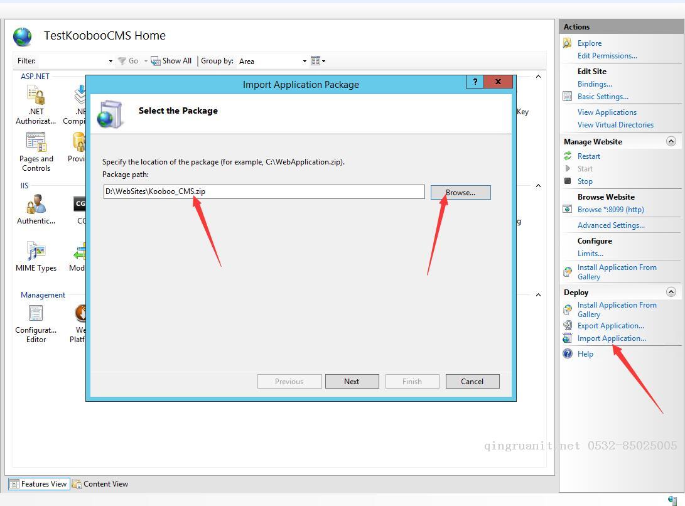Click the Install Application From Gallery icon under Deploy

[567, 310]
